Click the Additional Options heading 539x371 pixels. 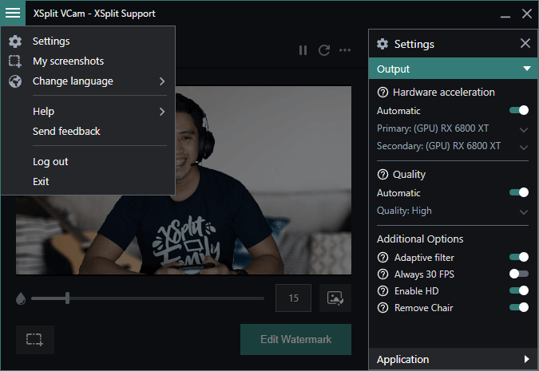pos(420,239)
